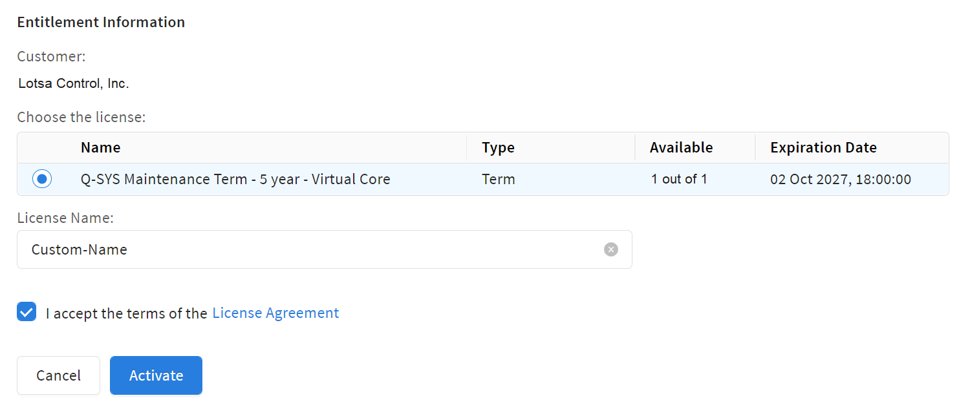The width and height of the screenshot is (959, 409).
Task: Click the Entitlement Information heading
Action: (x=101, y=22)
